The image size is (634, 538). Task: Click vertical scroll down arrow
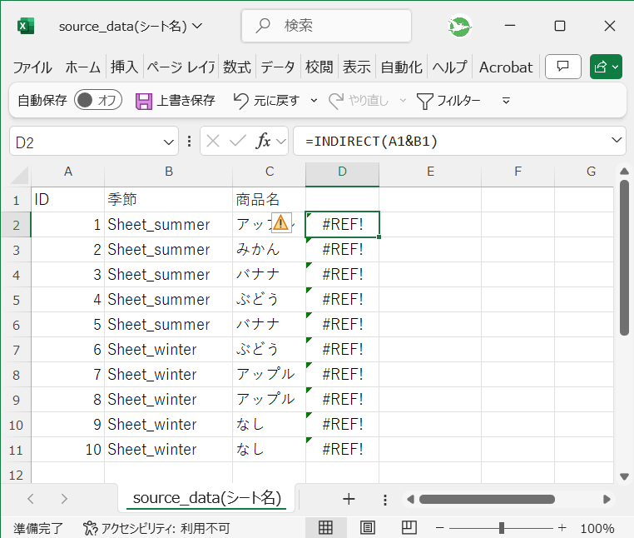624,476
